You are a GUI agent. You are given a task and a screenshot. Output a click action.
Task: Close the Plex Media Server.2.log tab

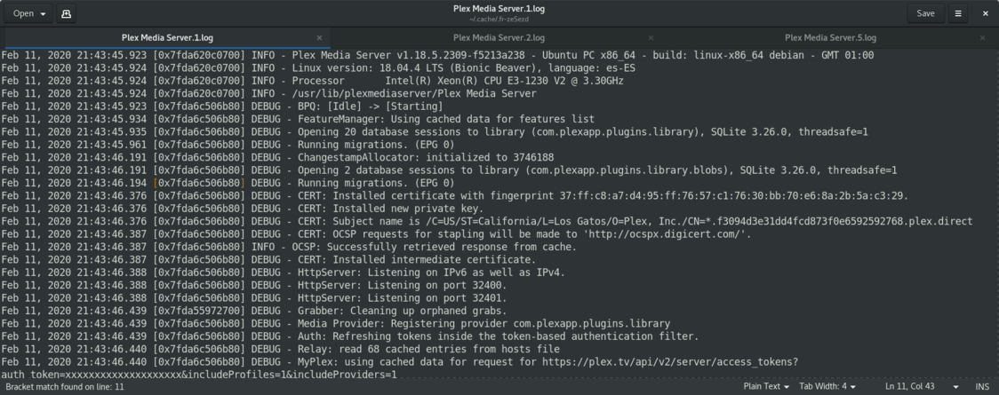tap(651, 38)
